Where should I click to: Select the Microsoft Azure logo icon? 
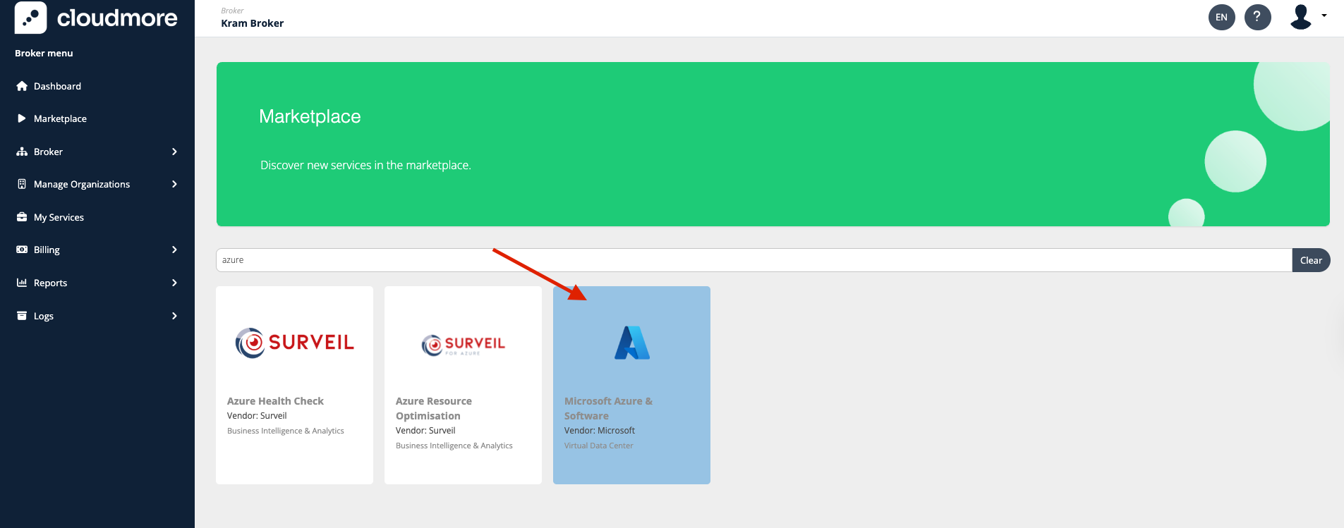[631, 343]
